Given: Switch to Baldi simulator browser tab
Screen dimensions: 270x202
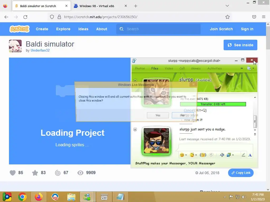Looking at the screenshot, I should (x=41, y=6).
